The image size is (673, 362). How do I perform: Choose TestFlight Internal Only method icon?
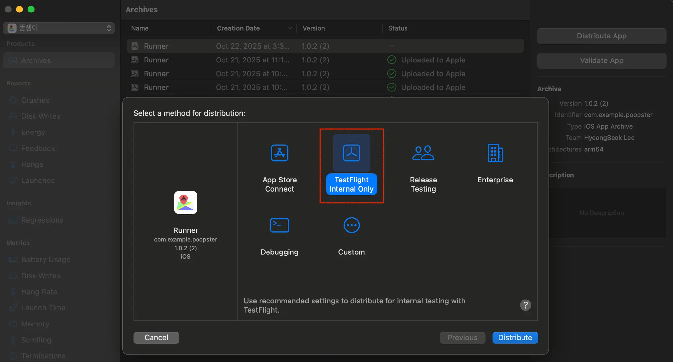(x=351, y=153)
